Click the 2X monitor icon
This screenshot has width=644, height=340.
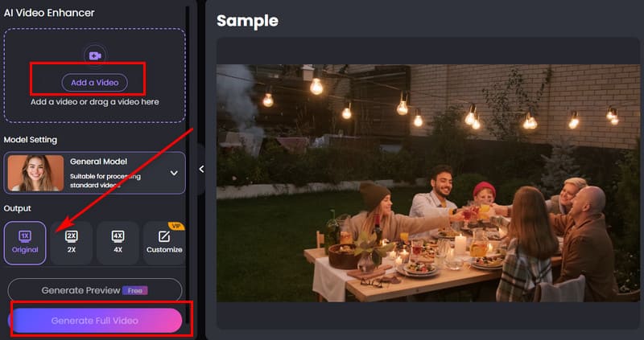click(72, 236)
